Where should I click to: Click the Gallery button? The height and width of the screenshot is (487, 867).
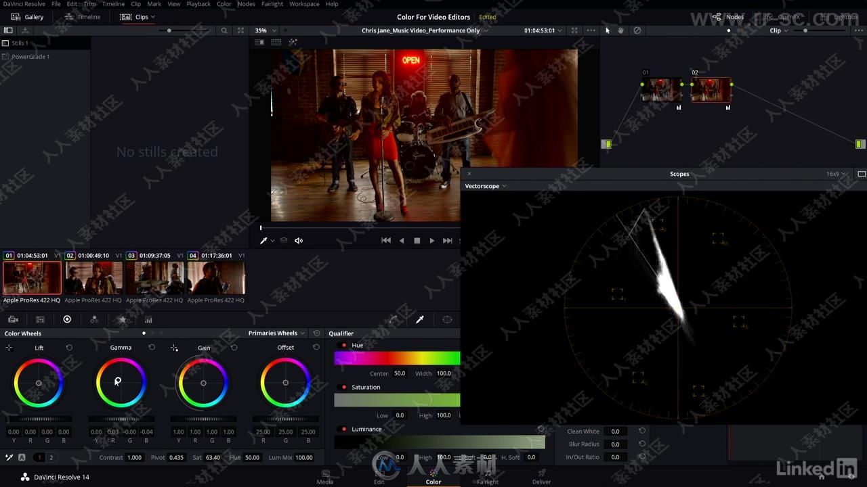coord(27,17)
